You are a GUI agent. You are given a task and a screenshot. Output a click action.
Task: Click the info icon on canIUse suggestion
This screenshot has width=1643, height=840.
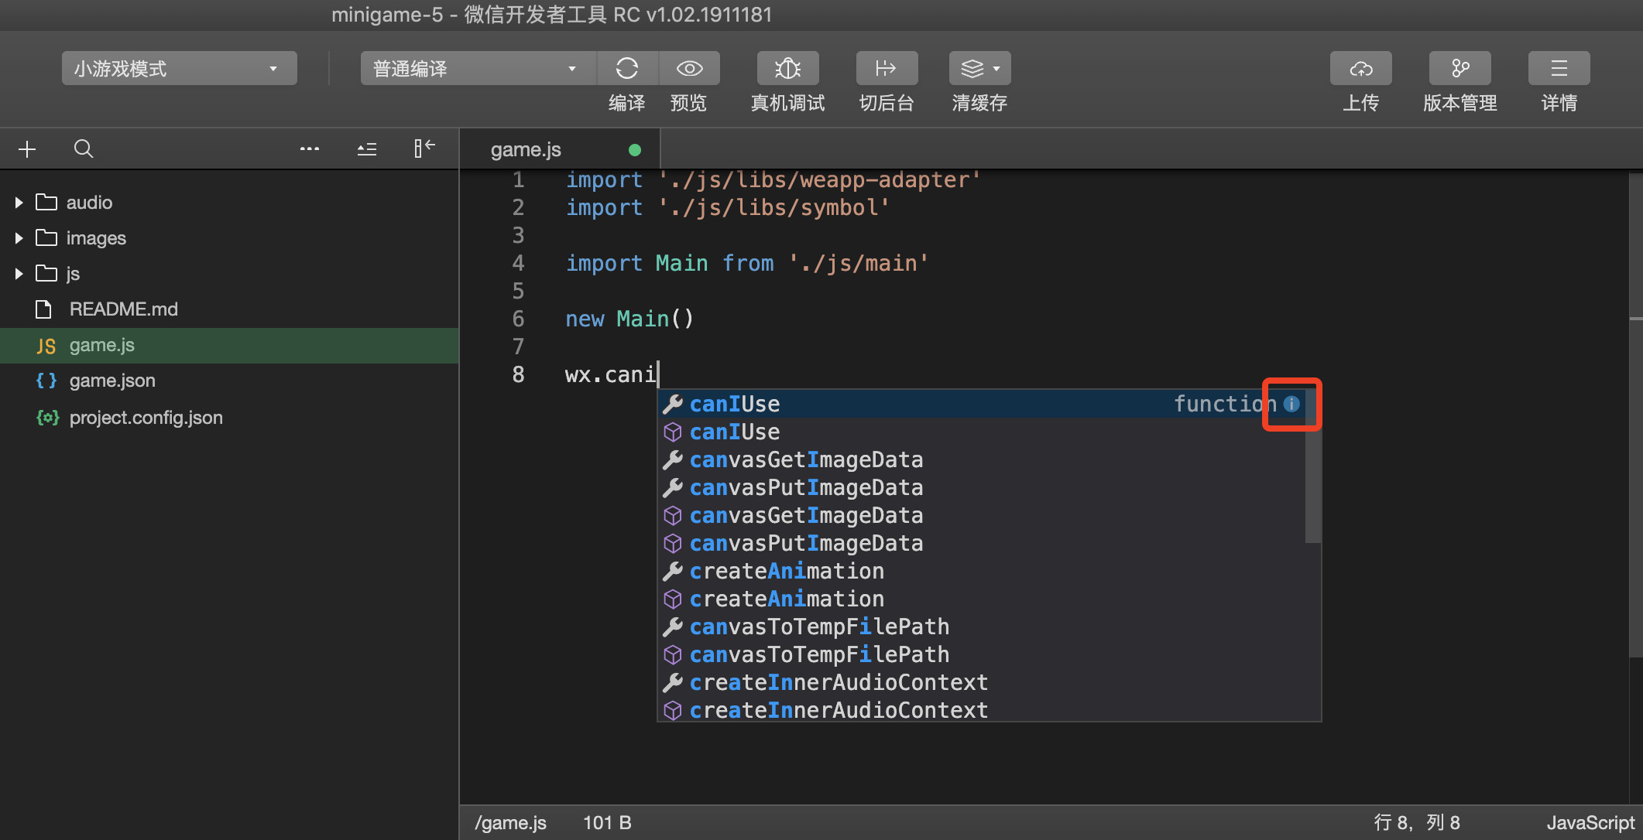point(1291,404)
